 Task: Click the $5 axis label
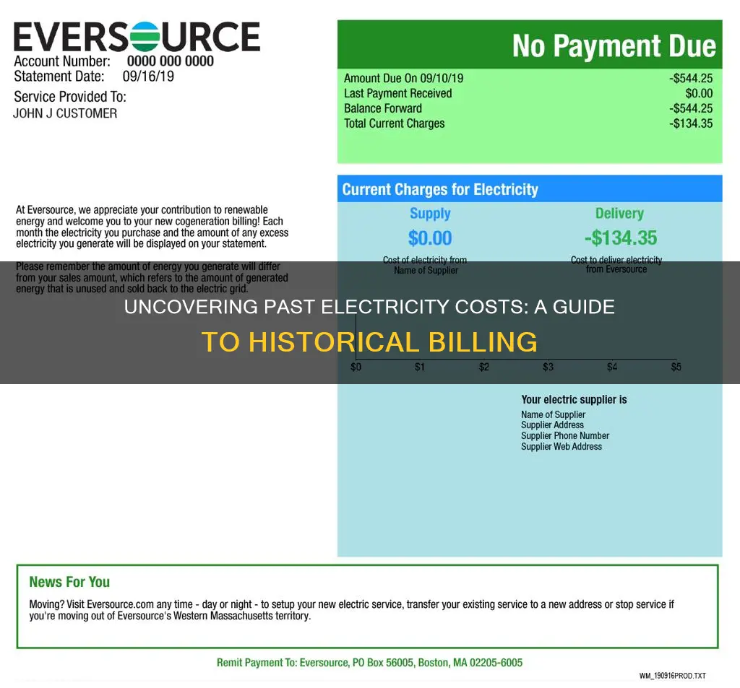676,367
